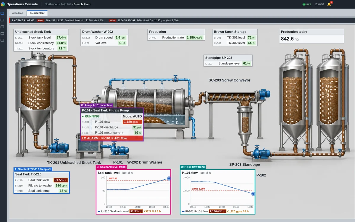Click the Operations Console logo icon
This screenshot has height=222, width=355.
pyautogui.click(x=3, y=4)
